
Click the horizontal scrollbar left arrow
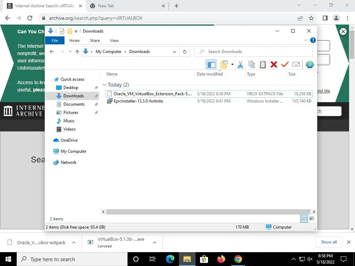tap(103, 212)
